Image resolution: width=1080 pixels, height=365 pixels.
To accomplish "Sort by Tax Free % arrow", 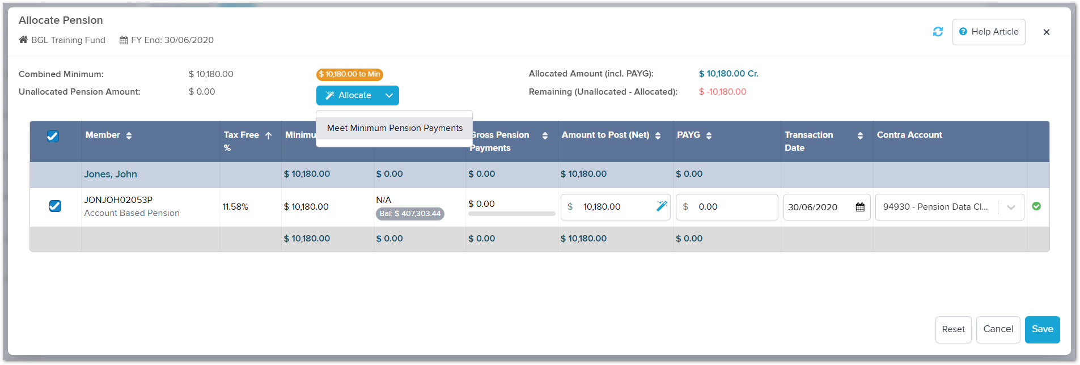I will click(269, 135).
